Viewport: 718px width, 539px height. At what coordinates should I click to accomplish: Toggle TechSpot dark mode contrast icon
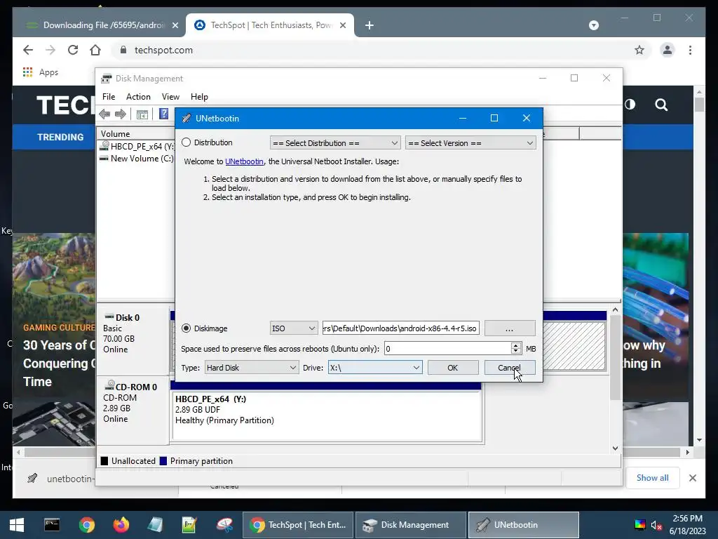(630, 105)
